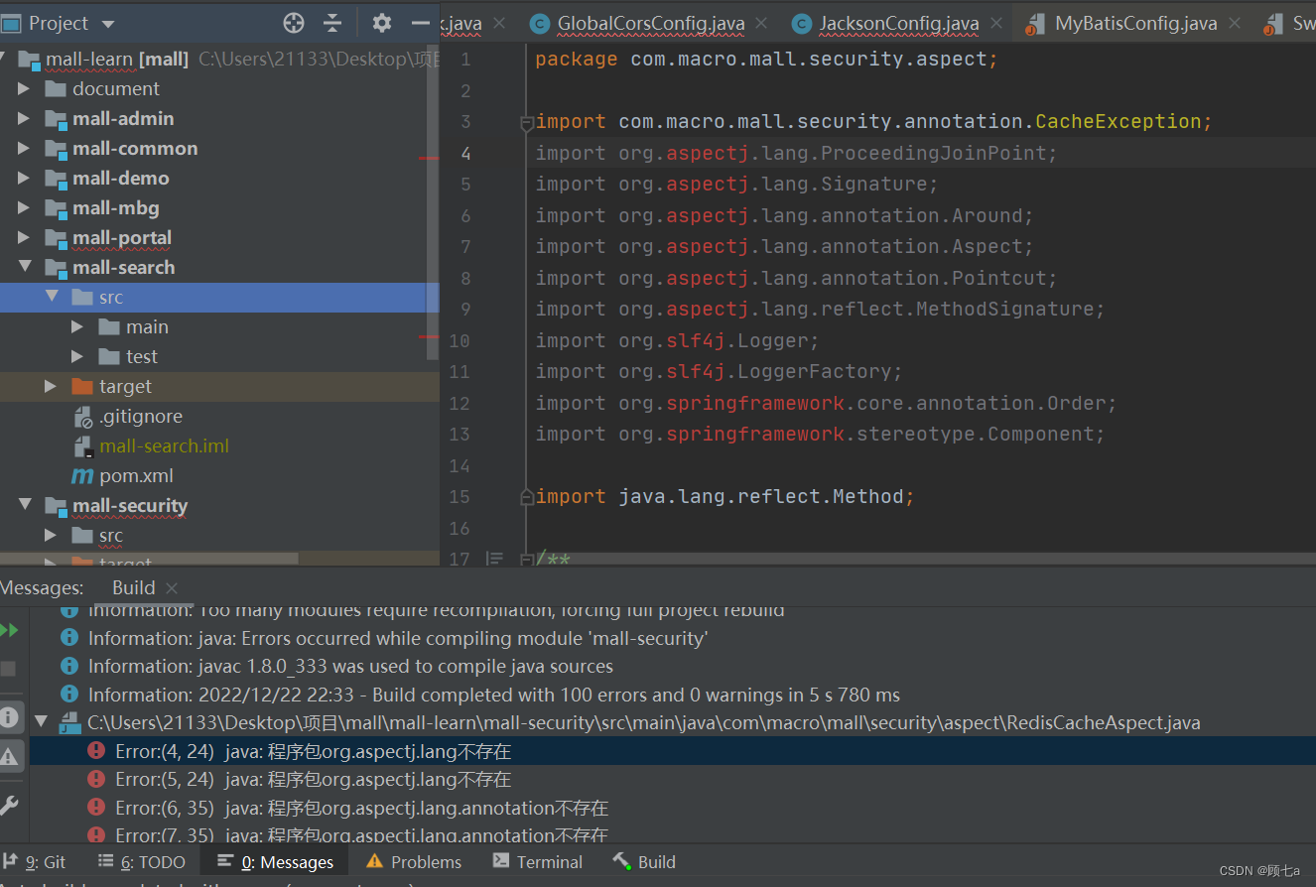Viewport: 1316px width, 887px height.
Task: Open the 6: TODO tool window
Action: click(142, 862)
